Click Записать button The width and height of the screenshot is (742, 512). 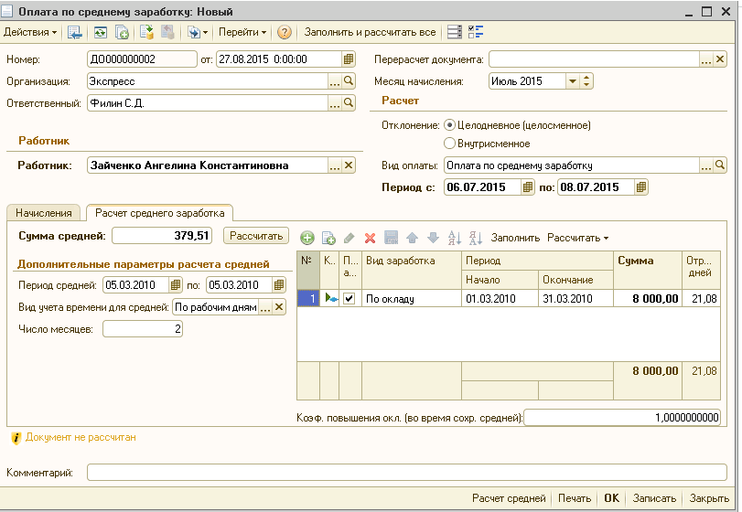click(654, 498)
